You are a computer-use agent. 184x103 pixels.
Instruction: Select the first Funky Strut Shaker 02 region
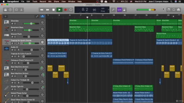click(122, 88)
